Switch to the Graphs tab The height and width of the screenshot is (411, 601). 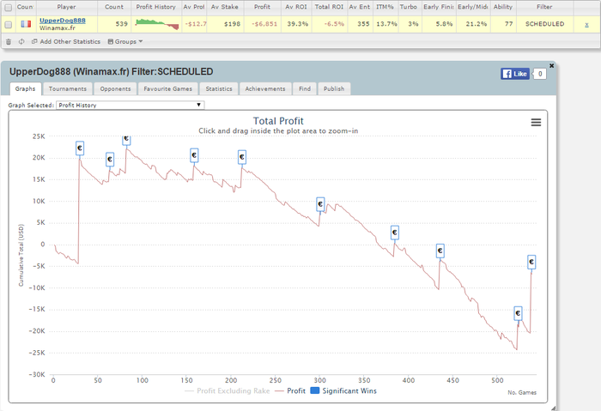click(x=25, y=89)
